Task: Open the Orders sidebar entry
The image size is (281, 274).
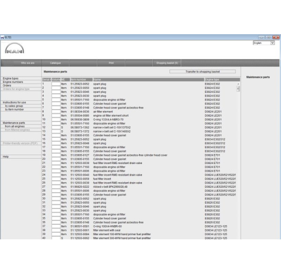Action: click(7, 85)
